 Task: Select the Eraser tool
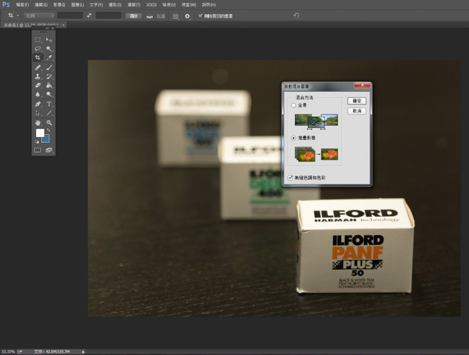[x=38, y=85]
